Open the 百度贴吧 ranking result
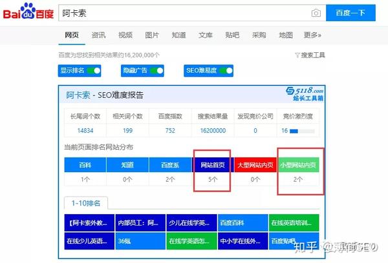The width and height of the screenshot is (388, 263). [x=294, y=241]
